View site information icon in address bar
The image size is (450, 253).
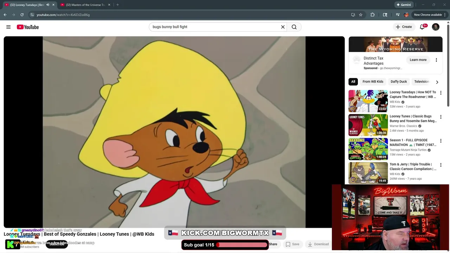tap(32, 15)
